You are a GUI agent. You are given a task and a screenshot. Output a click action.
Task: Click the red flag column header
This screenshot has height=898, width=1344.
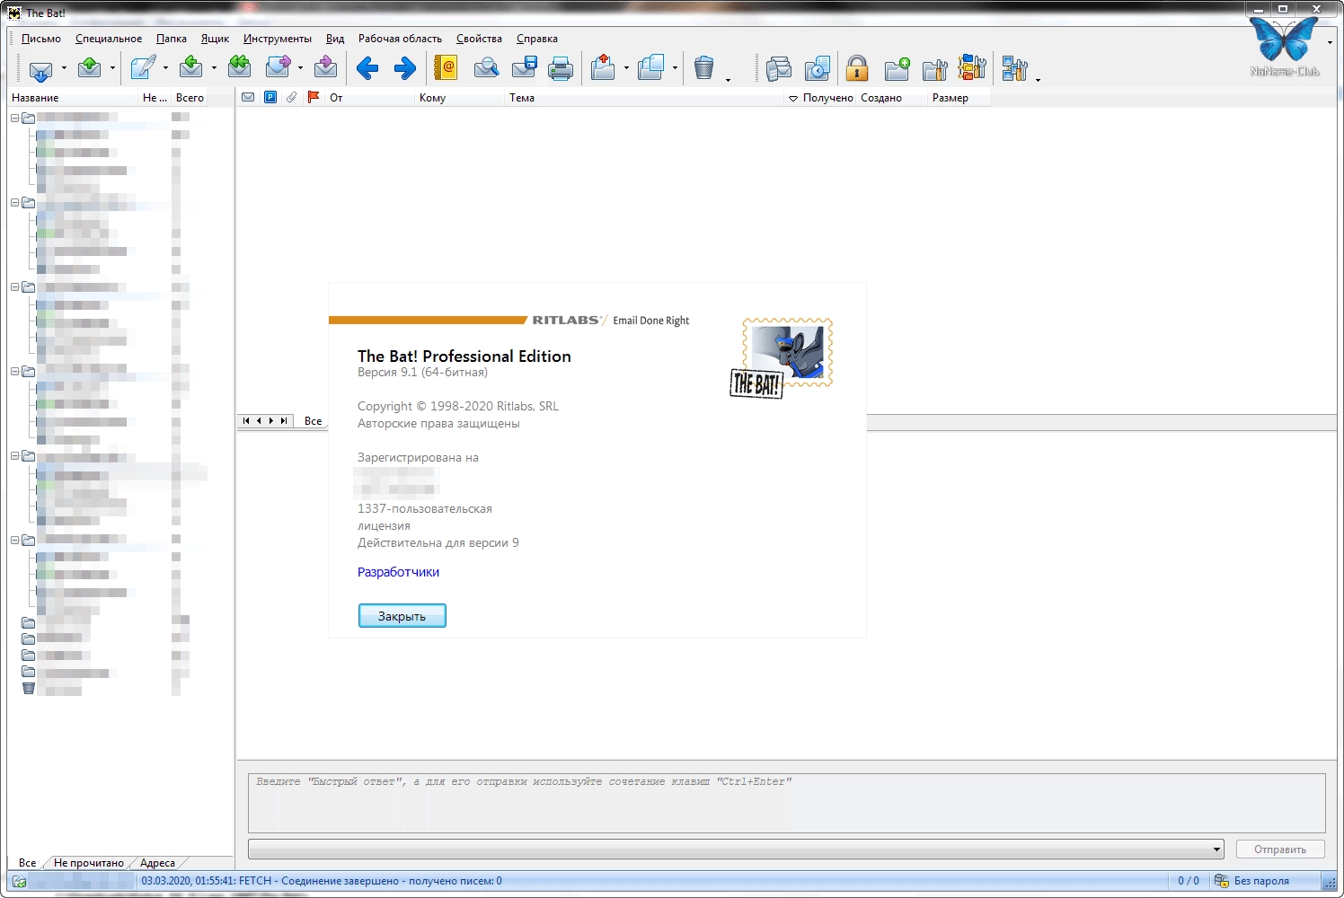click(314, 97)
